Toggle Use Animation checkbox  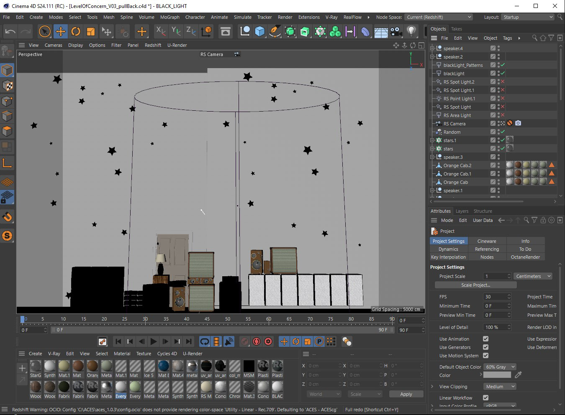pos(485,339)
